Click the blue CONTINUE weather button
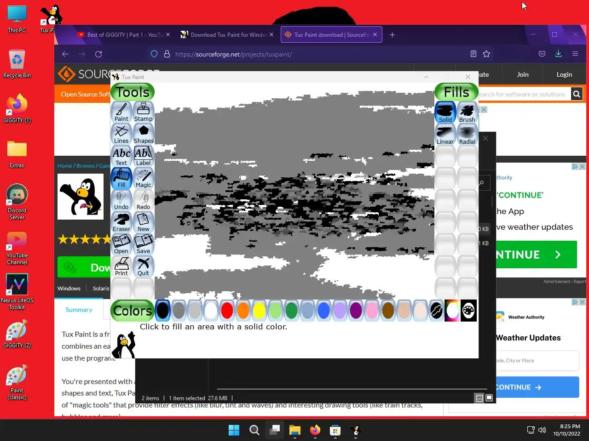Screen dimensions: 589x441 (x=537, y=387)
